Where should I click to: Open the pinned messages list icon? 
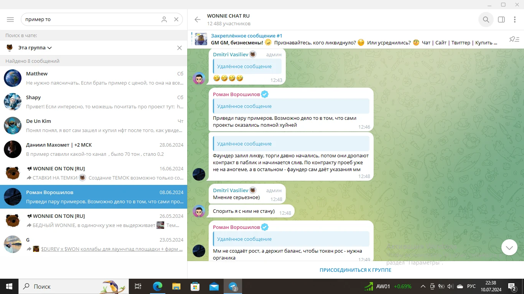[514, 39]
